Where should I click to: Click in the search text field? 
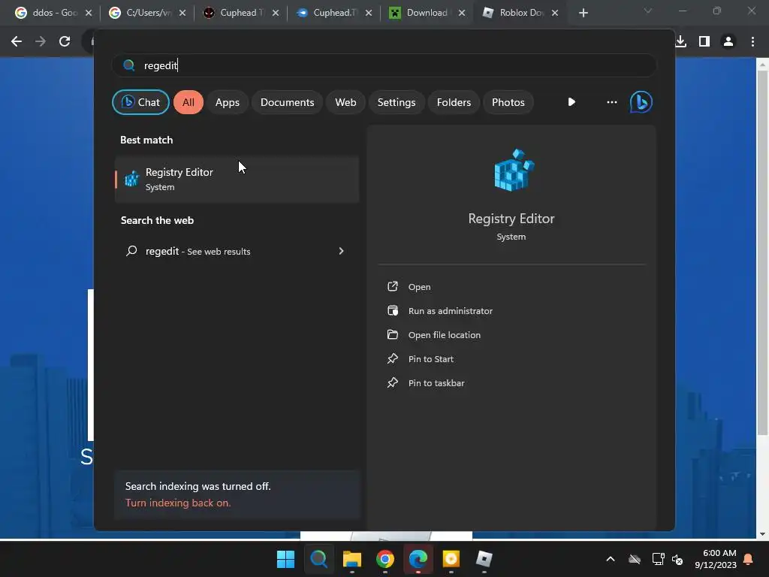pos(384,65)
